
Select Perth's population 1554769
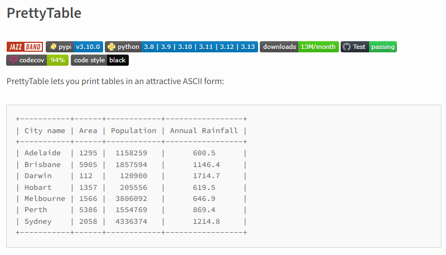[131, 210]
